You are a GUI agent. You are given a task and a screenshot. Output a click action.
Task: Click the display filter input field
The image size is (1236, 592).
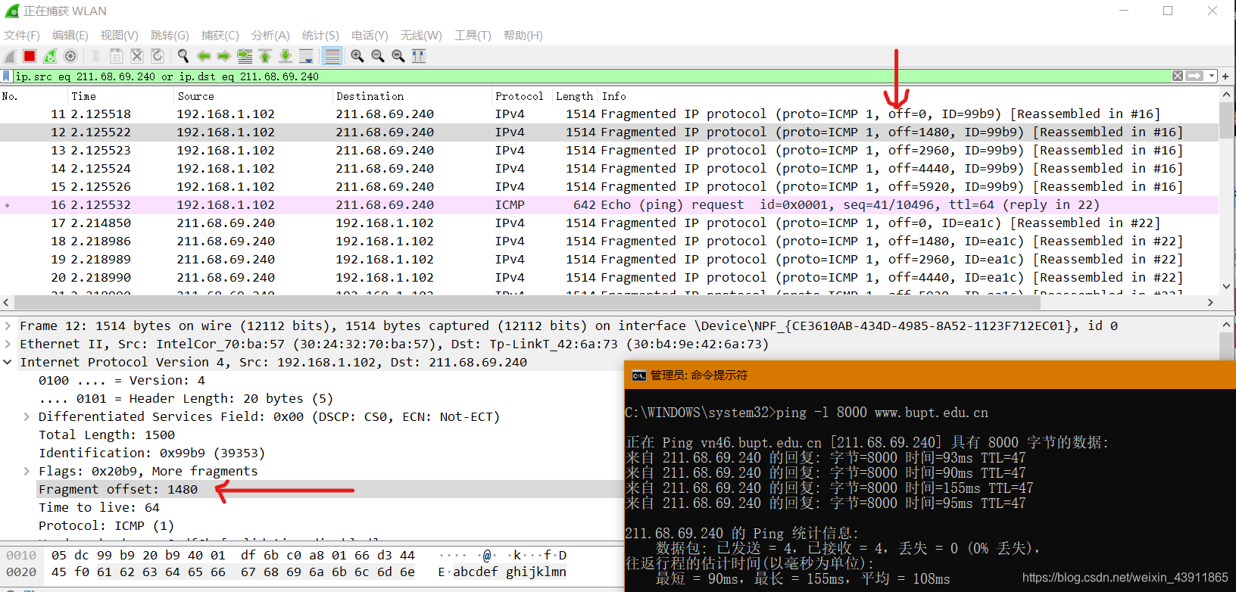coord(591,76)
